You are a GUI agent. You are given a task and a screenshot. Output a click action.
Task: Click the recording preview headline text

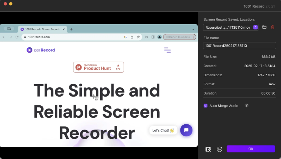tap(97, 112)
